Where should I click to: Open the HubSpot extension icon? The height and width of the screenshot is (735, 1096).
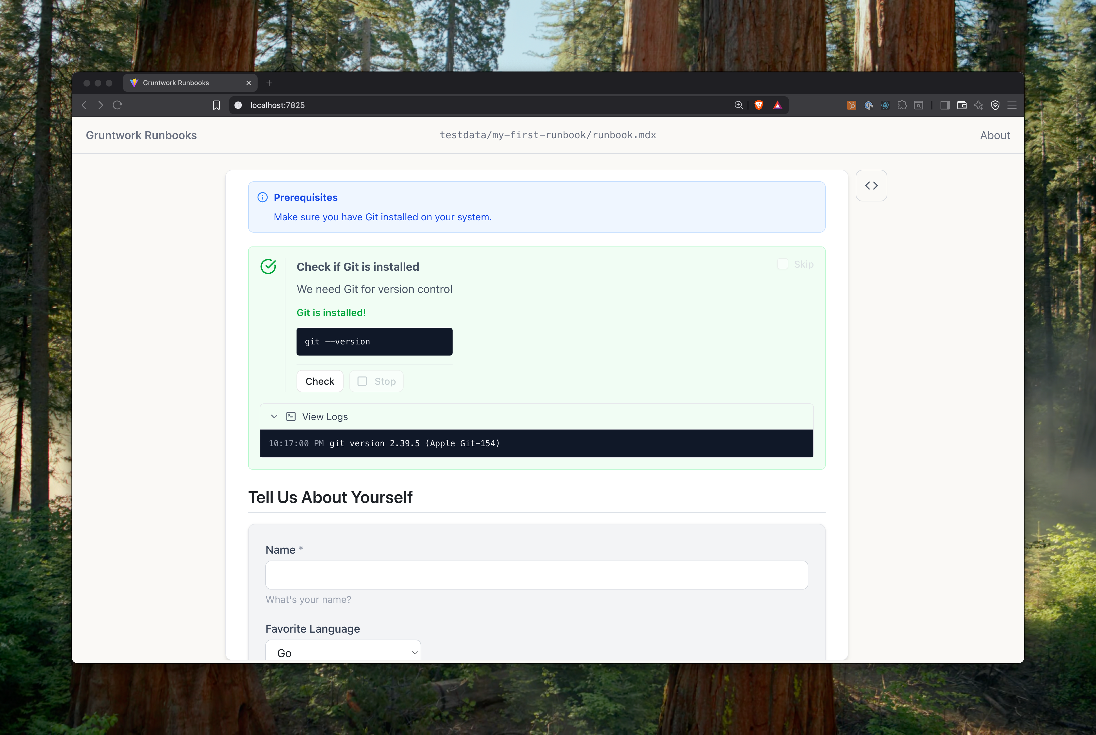pyautogui.click(x=851, y=105)
